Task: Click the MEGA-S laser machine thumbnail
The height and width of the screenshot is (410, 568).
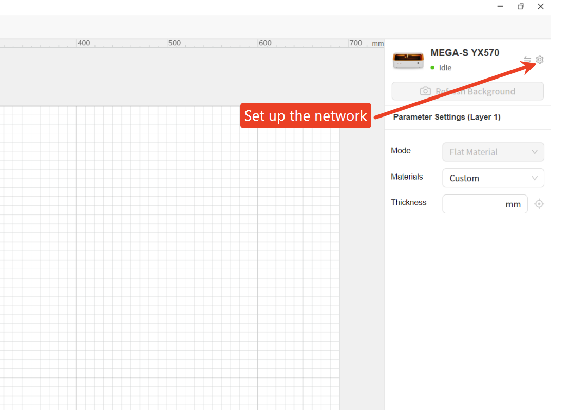Action: (408, 60)
